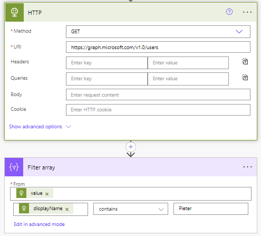Focus the Headers Enter value field
The image size is (261, 236).
click(188, 63)
